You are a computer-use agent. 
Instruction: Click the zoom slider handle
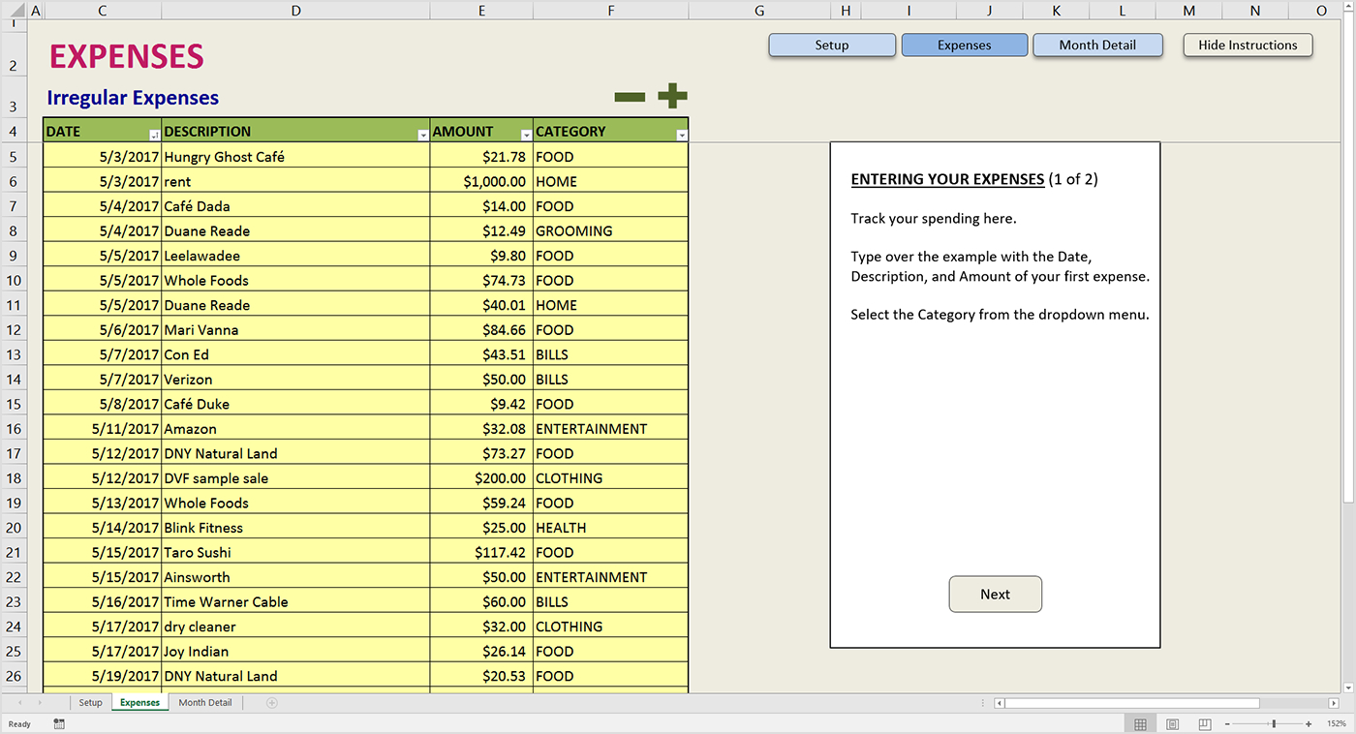pos(1274,724)
